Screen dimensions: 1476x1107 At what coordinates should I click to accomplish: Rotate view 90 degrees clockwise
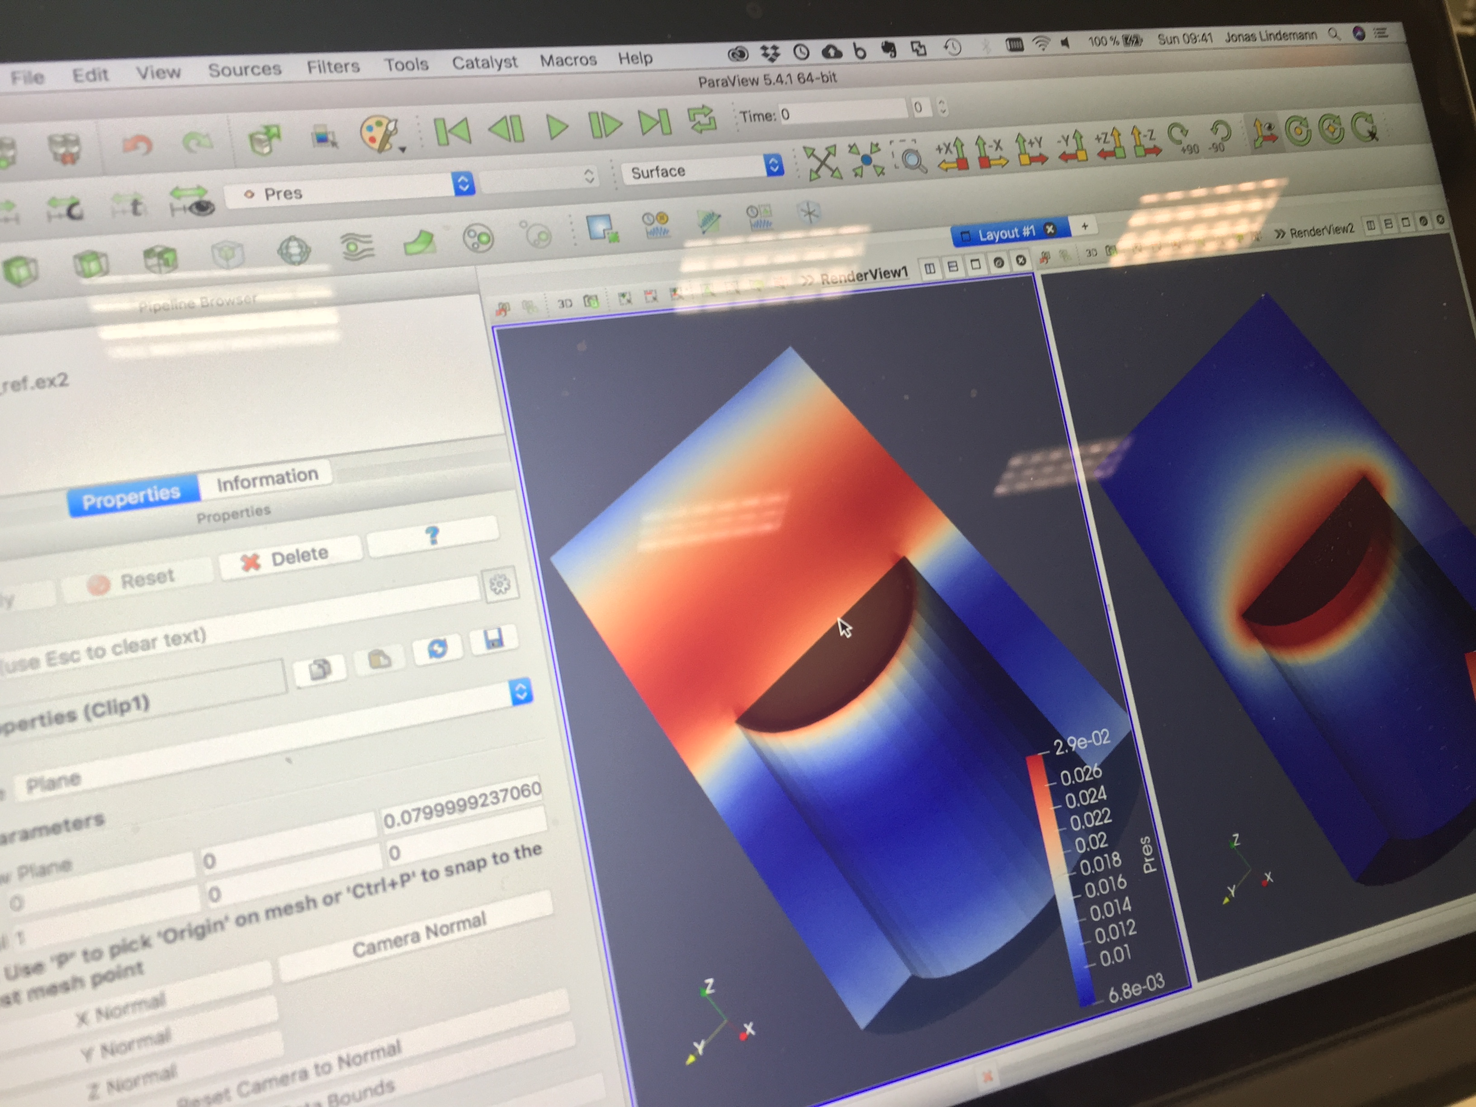(1183, 138)
